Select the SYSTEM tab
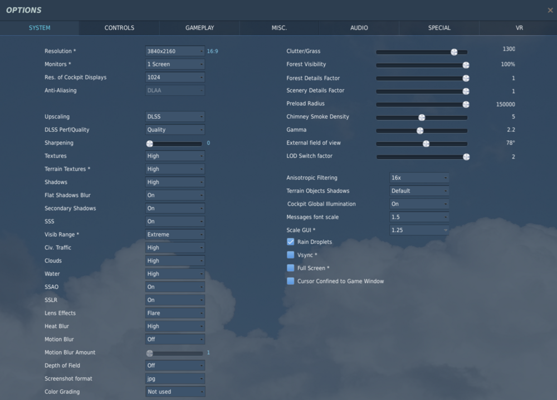The height and width of the screenshot is (400, 557). (40, 28)
